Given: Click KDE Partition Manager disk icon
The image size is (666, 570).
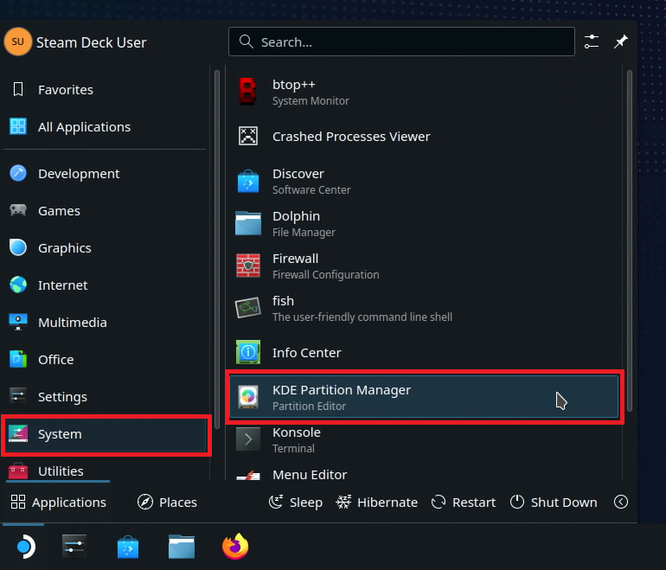Looking at the screenshot, I should pos(248,397).
